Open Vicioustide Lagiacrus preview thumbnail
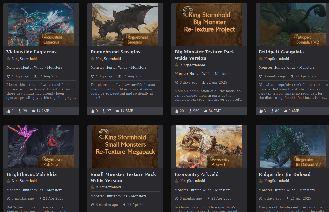This screenshot has width=329, height=212. [x=41, y=25]
